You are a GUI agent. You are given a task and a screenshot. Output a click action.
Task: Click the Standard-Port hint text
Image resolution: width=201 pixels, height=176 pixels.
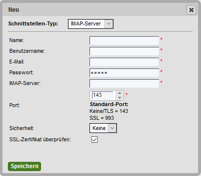(109, 104)
